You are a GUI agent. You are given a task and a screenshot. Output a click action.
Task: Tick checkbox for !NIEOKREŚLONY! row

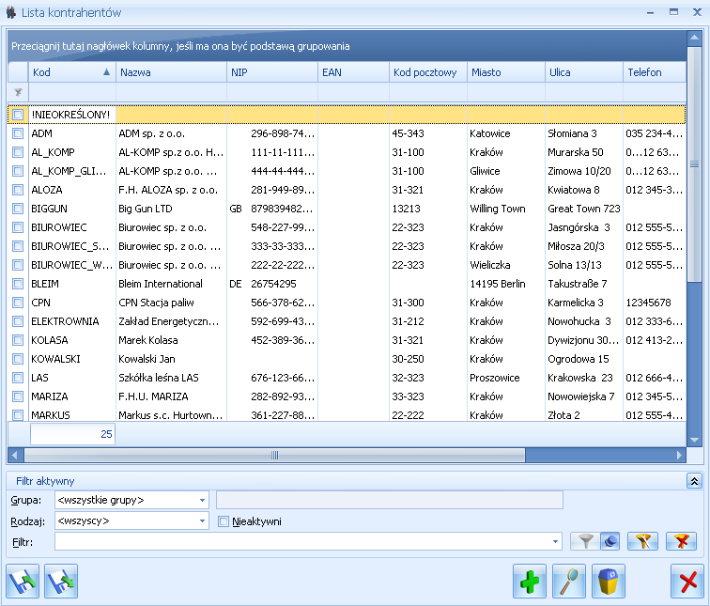[18, 115]
